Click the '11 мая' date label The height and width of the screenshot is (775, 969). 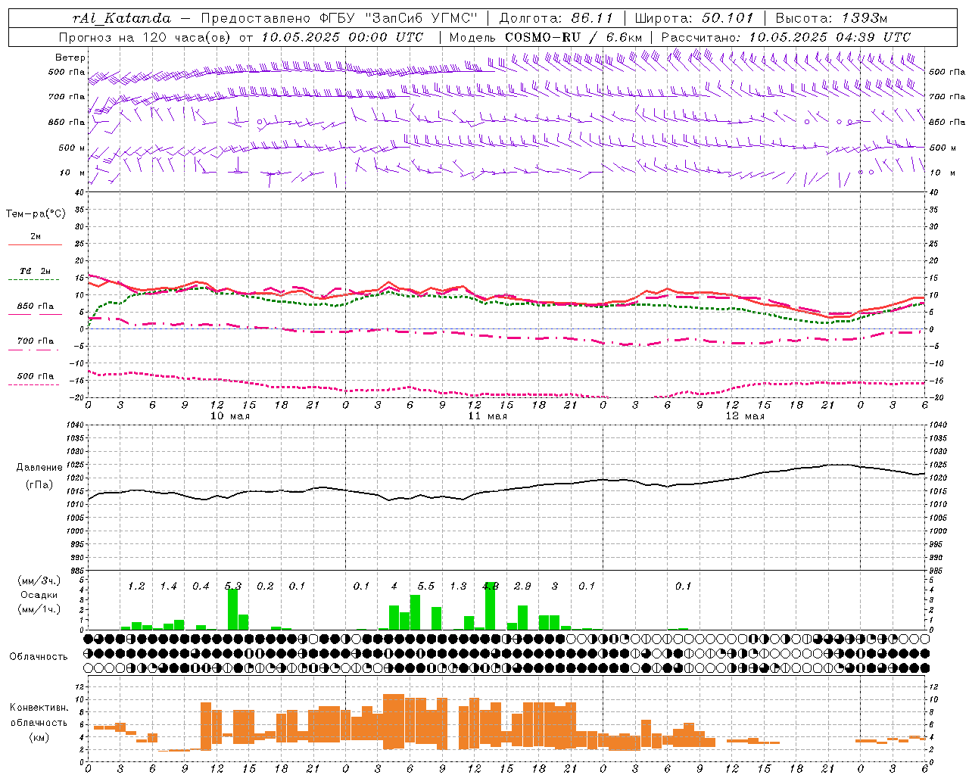(x=488, y=416)
